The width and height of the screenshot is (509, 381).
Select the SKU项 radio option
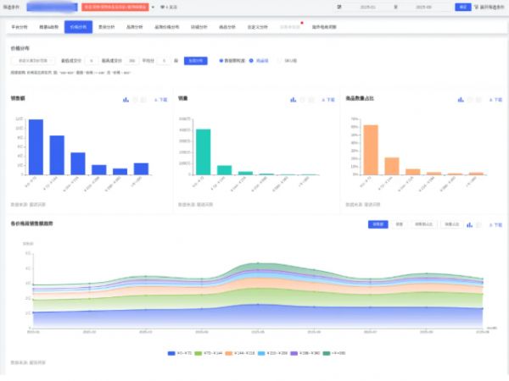pos(280,61)
